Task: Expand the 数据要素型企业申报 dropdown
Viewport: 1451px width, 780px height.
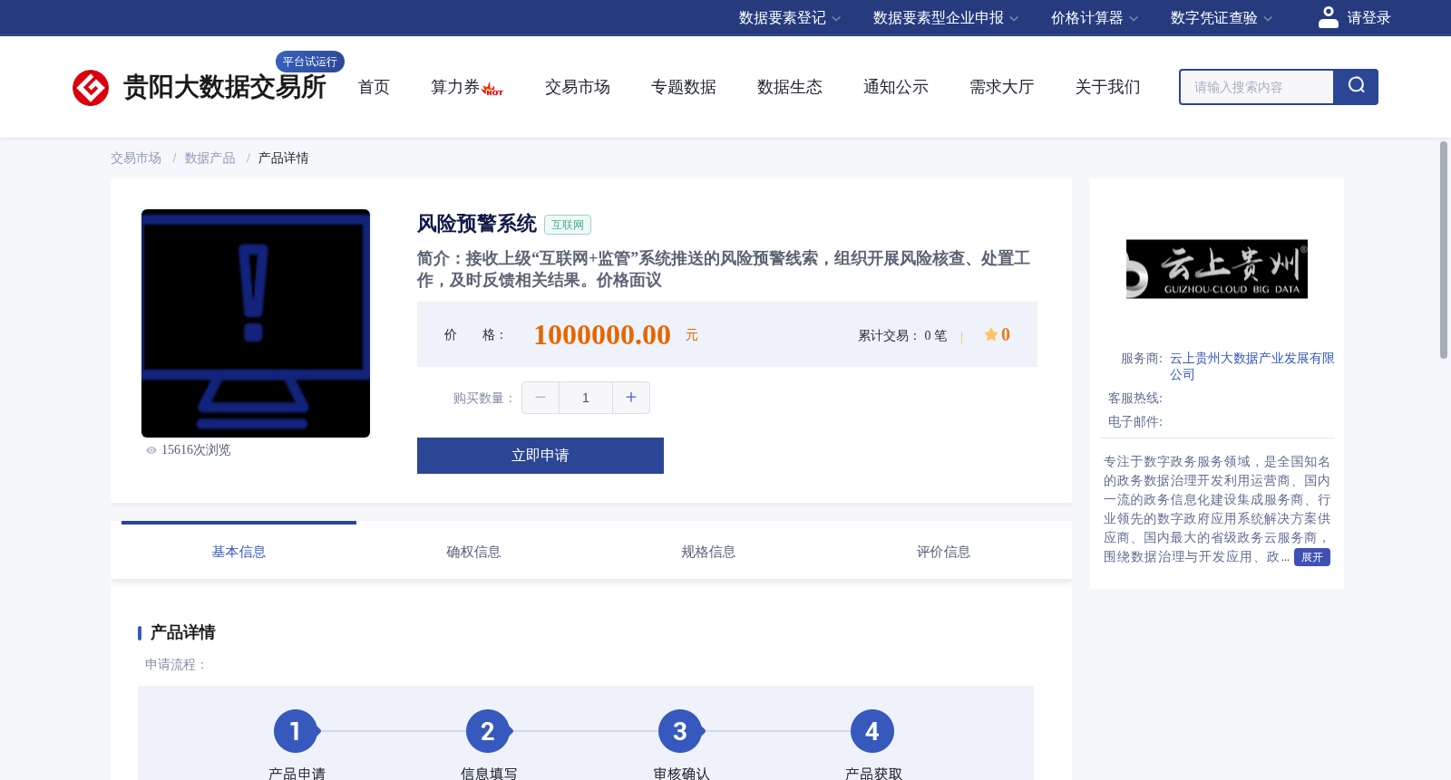Action: point(945,18)
